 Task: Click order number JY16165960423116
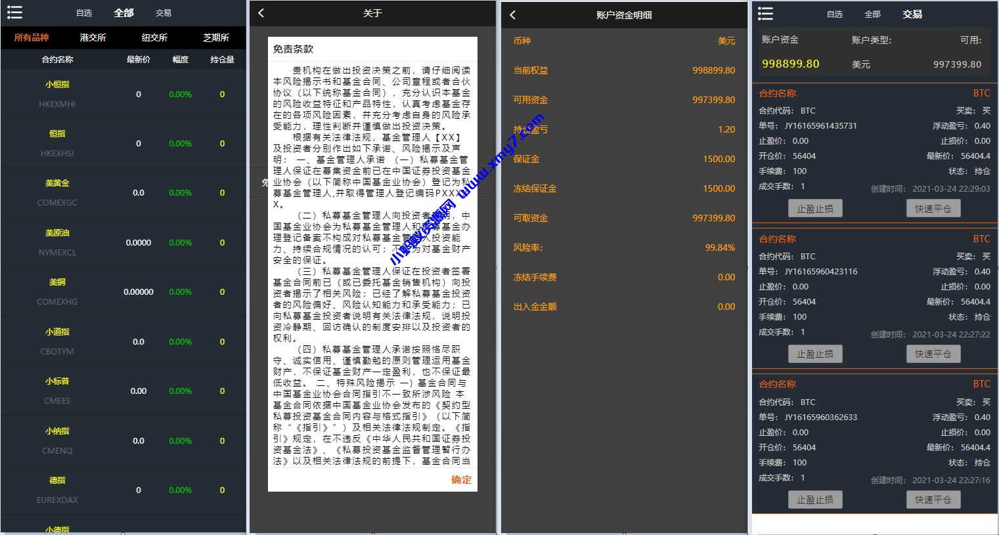click(820, 272)
